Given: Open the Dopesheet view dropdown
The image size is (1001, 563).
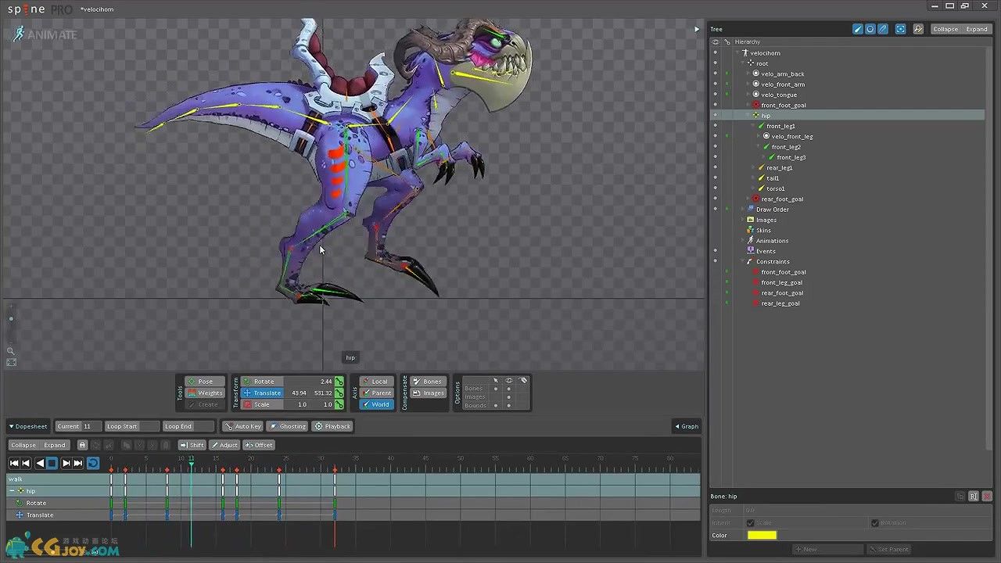Looking at the screenshot, I should 28,426.
